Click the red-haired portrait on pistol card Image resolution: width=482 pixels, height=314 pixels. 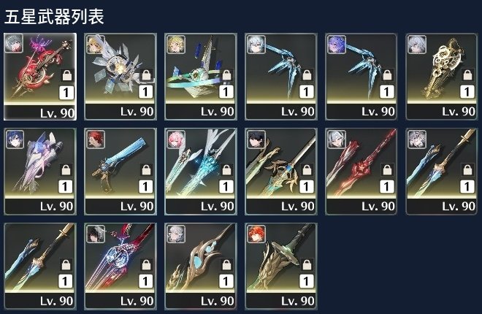(96, 139)
